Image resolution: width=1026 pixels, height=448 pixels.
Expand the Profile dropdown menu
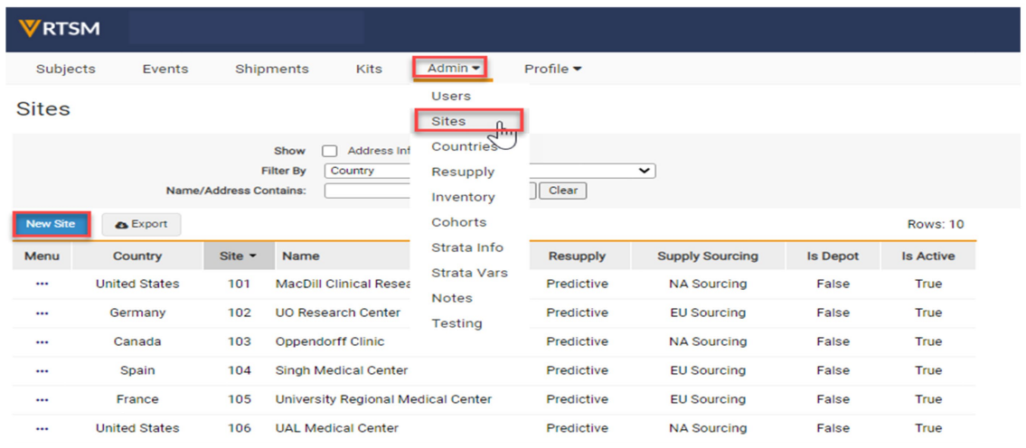click(552, 69)
